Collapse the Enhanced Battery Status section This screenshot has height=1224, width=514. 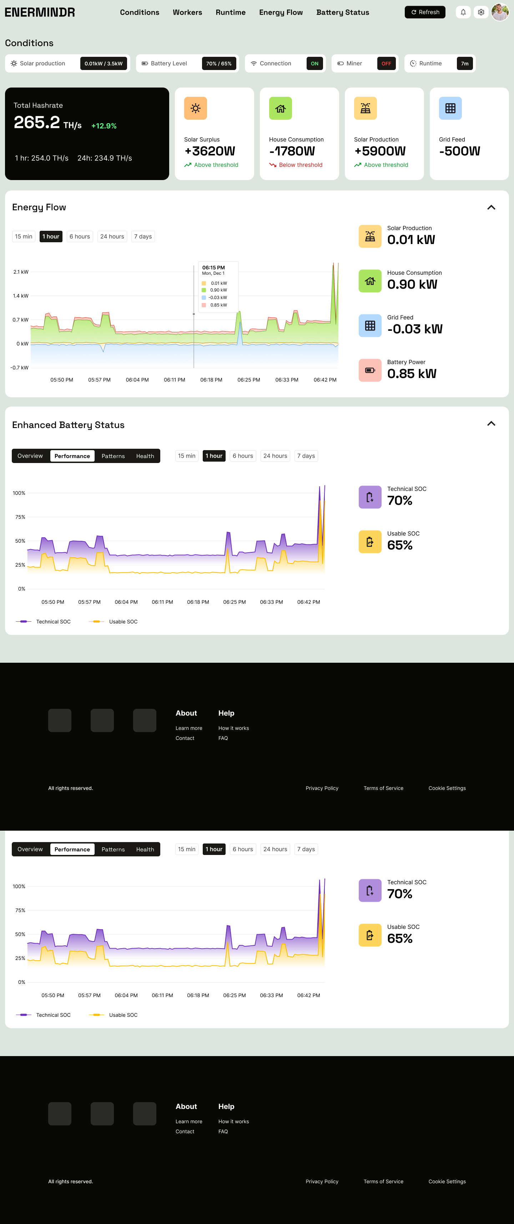click(x=491, y=424)
